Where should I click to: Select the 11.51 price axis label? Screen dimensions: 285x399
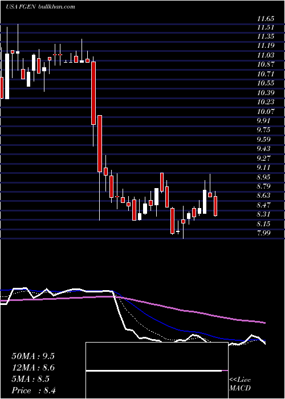pyautogui.click(x=266, y=28)
